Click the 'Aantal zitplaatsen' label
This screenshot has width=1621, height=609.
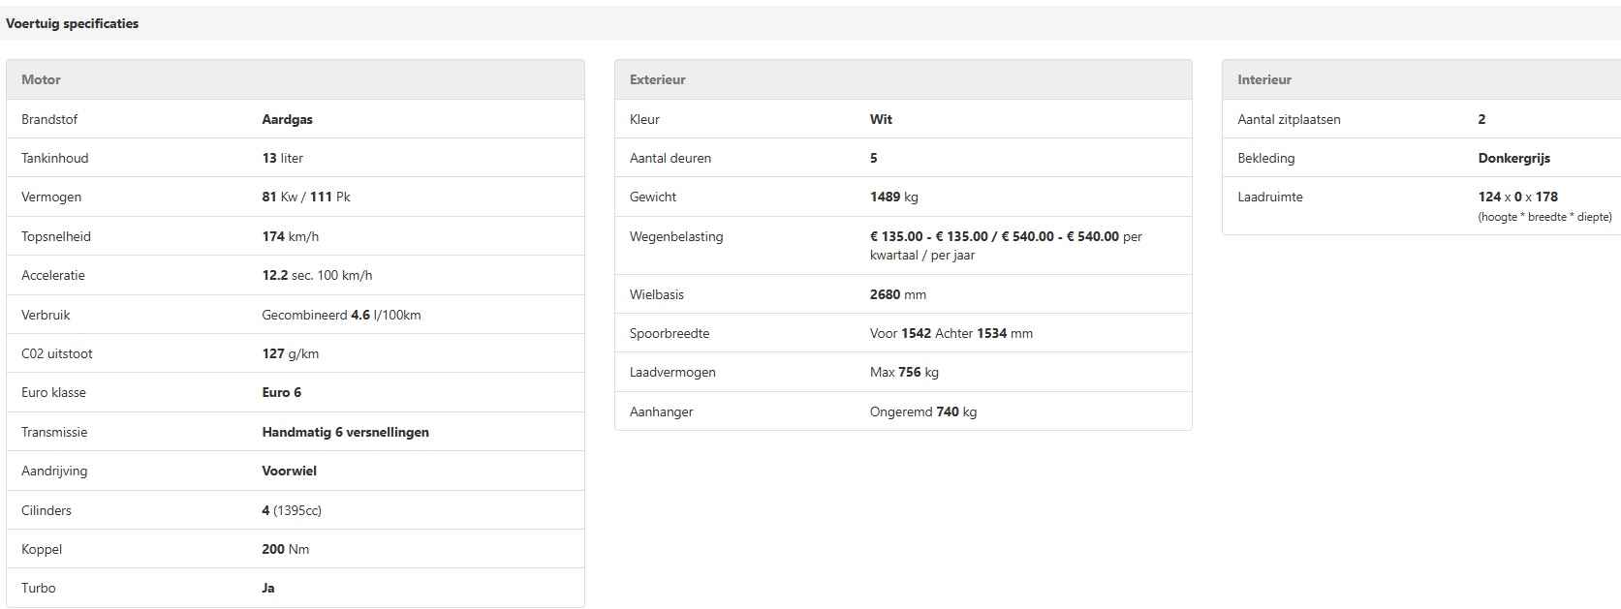[1289, 119]
